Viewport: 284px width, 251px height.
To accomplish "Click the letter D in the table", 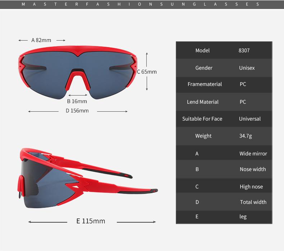I will coord(197,202).
